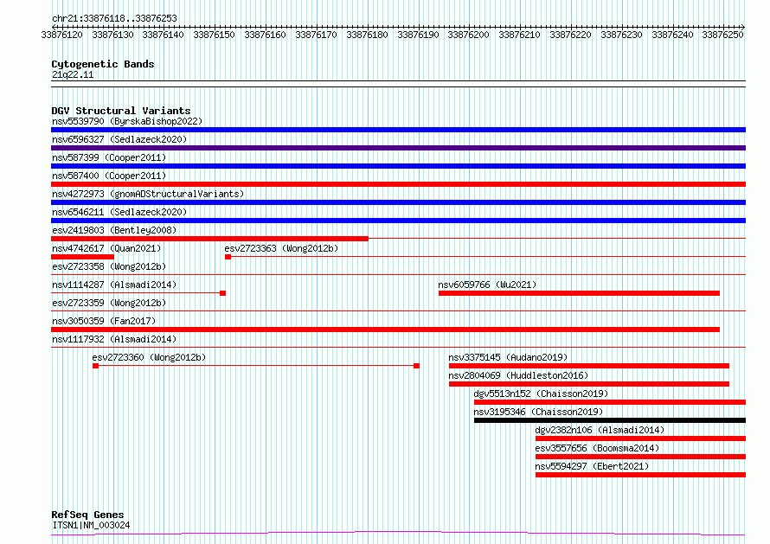The image size is (770, 544).
Task: Click the esv2723358 (Wong2012b) label
Action: pyautogui.click(x=109, y=266)
